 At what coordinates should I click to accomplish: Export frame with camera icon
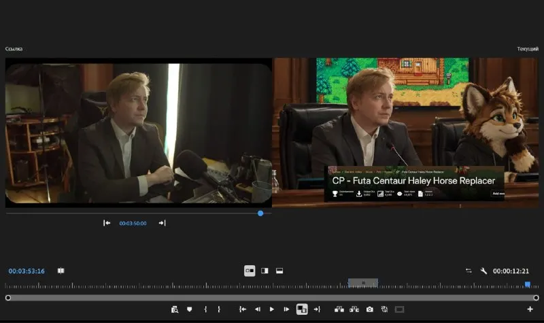[x=370, y=309]
